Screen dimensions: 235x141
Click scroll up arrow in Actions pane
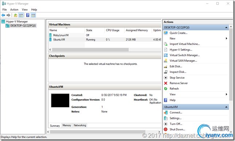231,27
